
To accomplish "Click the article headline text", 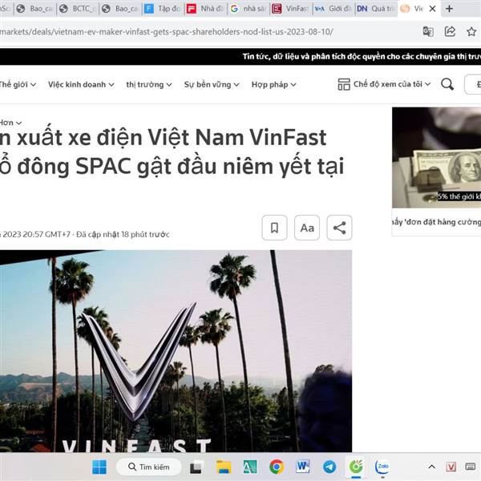I will [172, 152].
